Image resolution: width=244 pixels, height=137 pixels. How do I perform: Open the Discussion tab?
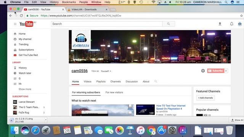pos(132,81)
